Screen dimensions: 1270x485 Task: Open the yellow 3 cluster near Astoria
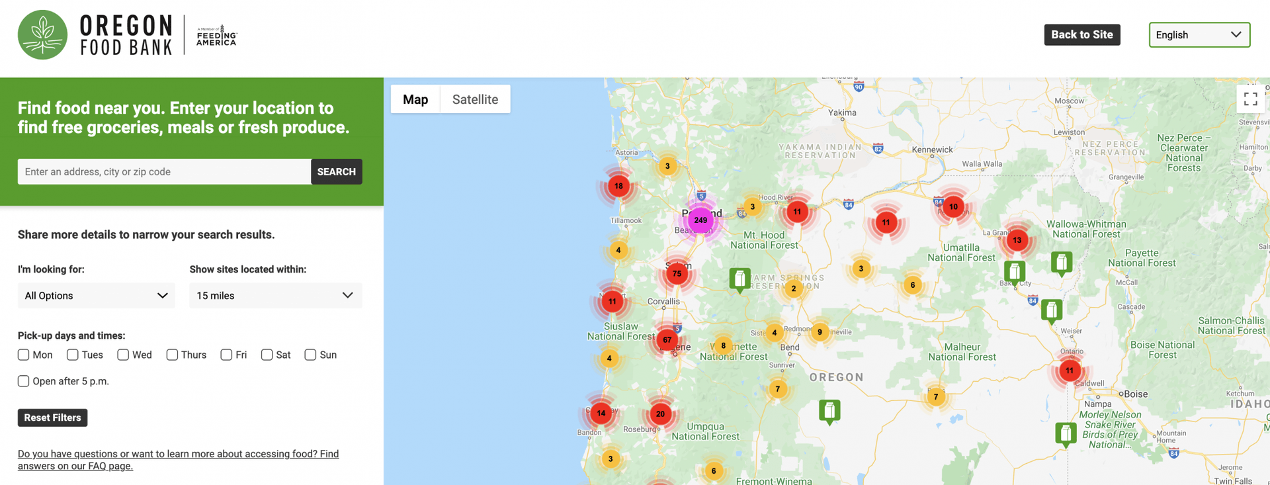click(667, 166)
